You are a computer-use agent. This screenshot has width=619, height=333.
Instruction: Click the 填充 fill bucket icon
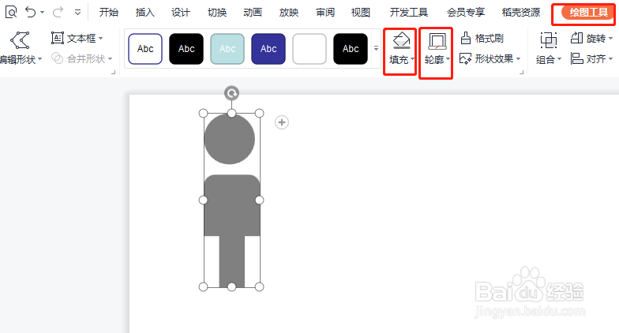401,41
